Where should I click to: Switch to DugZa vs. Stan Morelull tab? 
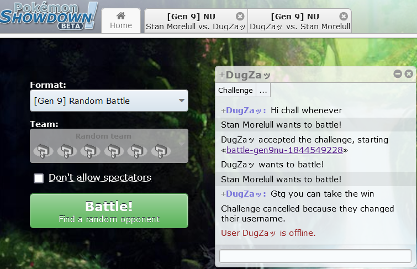300,21
